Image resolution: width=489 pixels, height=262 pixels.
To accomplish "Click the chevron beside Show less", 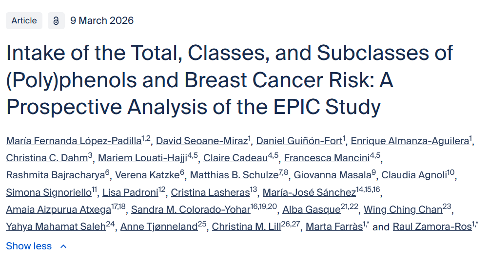I will tap(63, 246).
